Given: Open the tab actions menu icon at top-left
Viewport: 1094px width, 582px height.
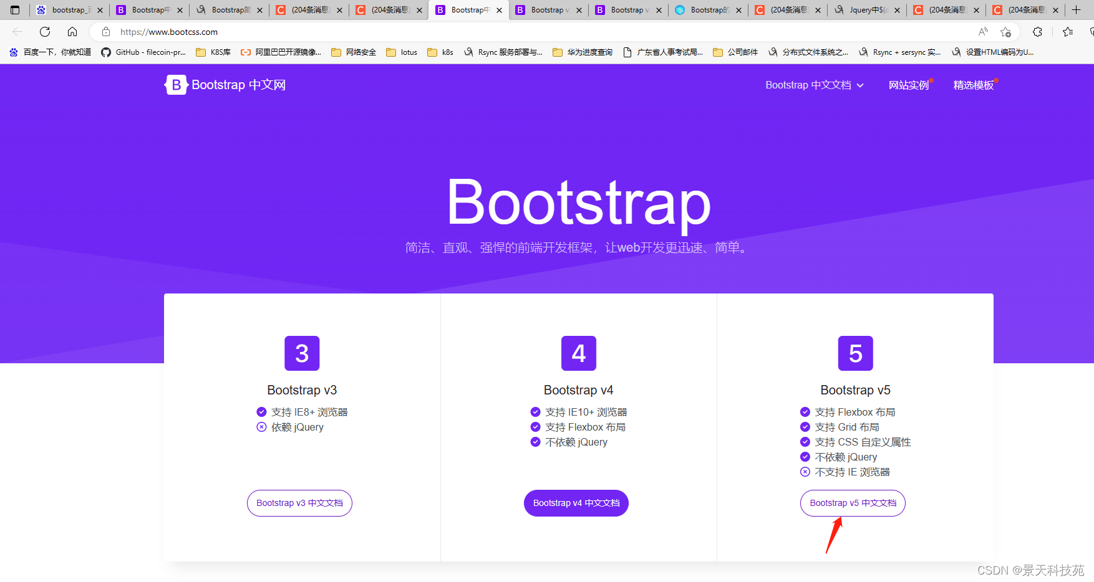Looking at the screenshot, I should click(x=14, y=10).
